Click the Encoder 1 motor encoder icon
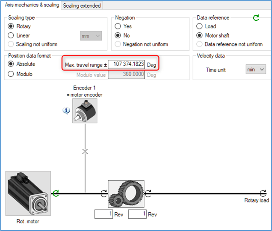 pos(85,111)
